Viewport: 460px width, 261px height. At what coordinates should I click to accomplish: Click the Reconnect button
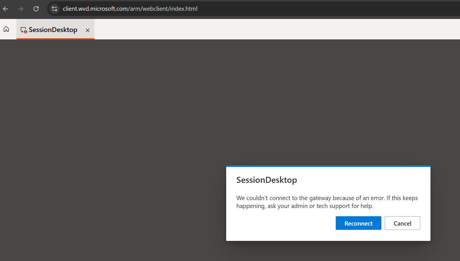pyautogui.click(x=358, y=223)
